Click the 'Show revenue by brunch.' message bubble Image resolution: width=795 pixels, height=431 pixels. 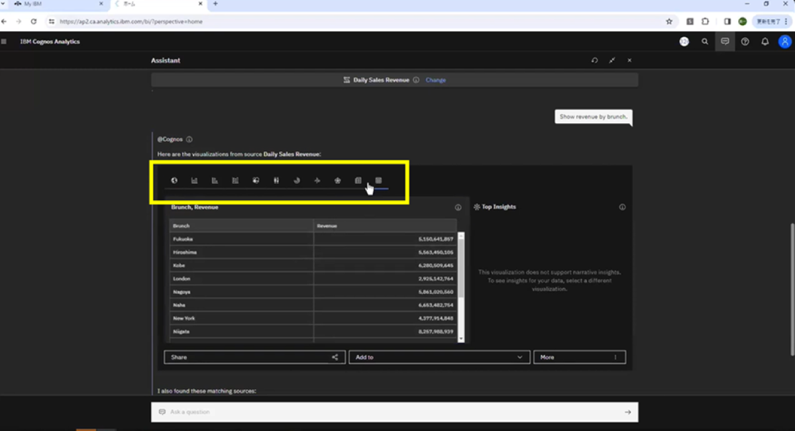tap(594, 117)
